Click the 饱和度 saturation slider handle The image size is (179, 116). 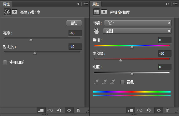(120, 60)
